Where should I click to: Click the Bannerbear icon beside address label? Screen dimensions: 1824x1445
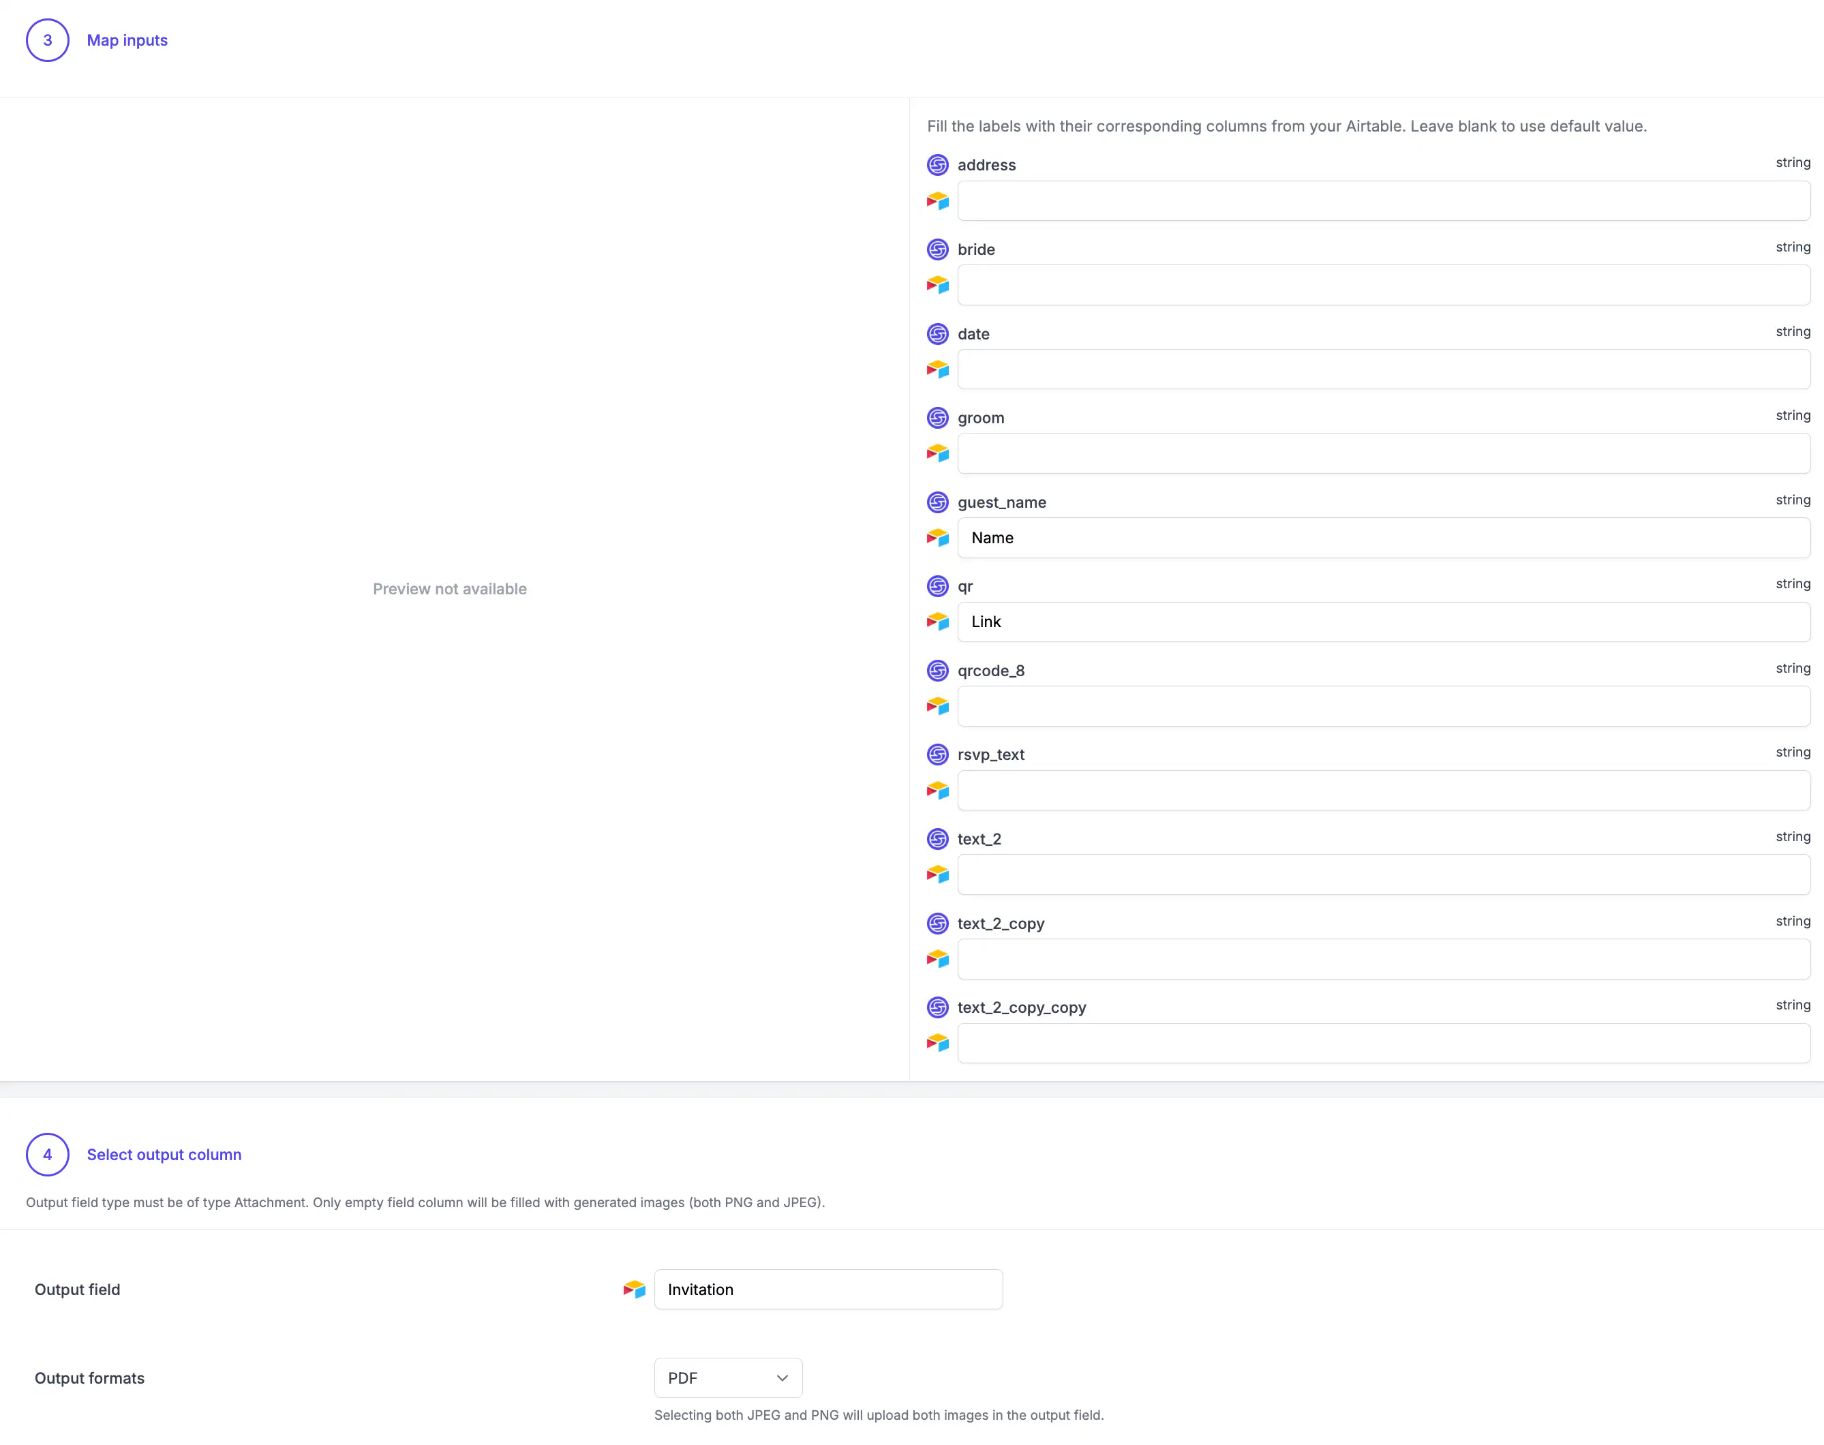937,165
